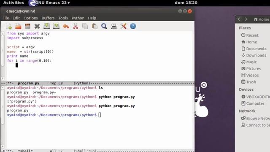Select Computer under Devices
This screenshot has height=152, width=270.
coord(253,103)
